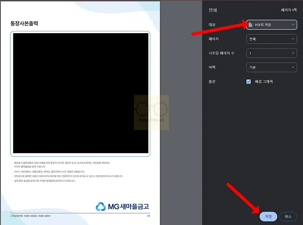The image size is (303, 225).
Task: Click the 통장사본출력 heading in preview
Action: pyautogui.click(x=24, y=23)
